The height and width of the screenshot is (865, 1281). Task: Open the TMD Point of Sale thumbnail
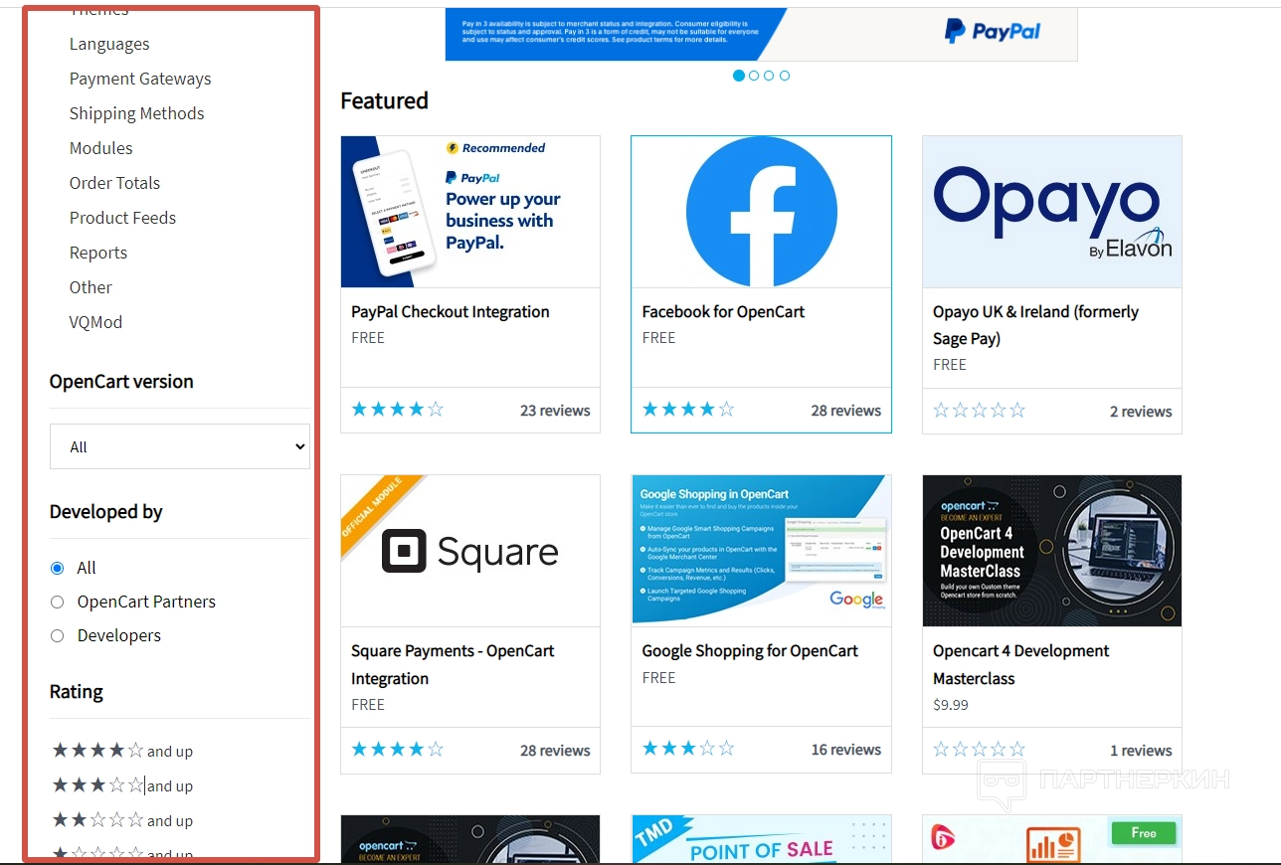tap(761, 840)
